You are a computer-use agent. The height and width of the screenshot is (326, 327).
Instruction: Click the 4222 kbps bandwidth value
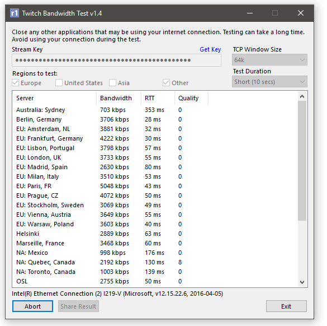[115, 138]
